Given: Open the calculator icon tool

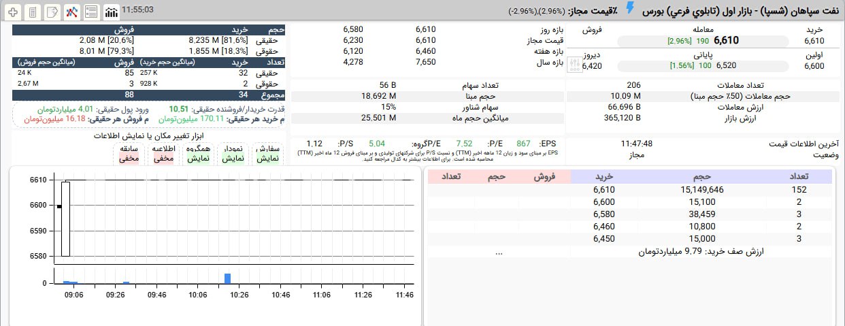Looking at the screenshot, I should 32,12.
